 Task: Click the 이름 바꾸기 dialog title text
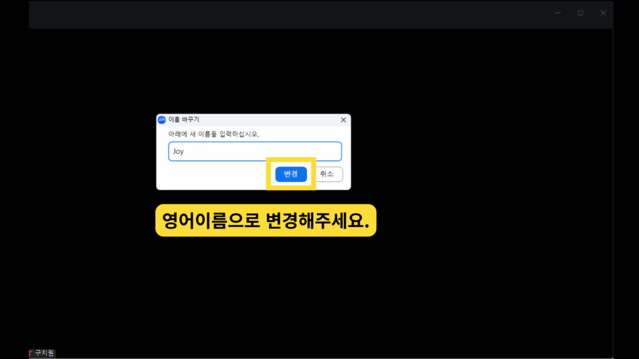184,120
